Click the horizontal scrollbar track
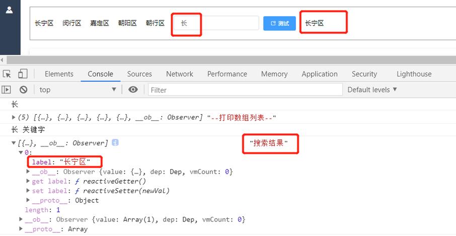Viewport: 456px width, 236px height. coord(231,60)
